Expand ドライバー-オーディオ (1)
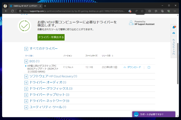The image size is (181, 120). point(26,83)
